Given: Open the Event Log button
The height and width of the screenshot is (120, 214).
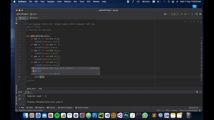Looking at the screenshot, I should click(194, 108).
